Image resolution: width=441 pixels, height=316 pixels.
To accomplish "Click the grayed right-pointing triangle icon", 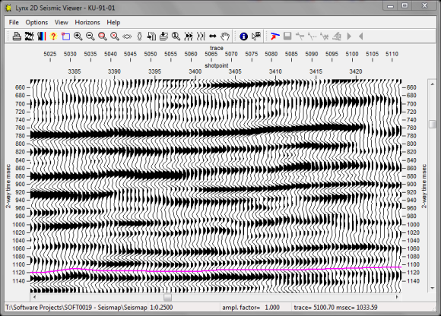I will 349,36.
